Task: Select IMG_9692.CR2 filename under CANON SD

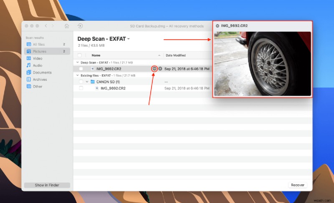Action: pos(113,88)
